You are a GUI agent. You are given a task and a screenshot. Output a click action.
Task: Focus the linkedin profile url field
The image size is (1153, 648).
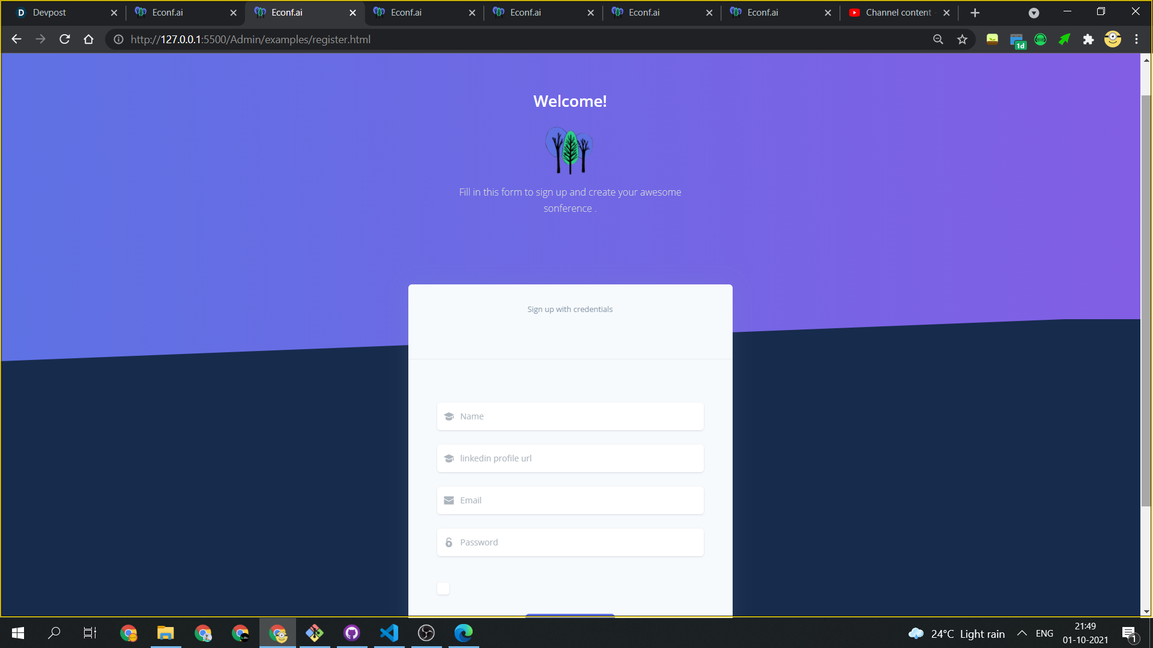click(570, 458)
